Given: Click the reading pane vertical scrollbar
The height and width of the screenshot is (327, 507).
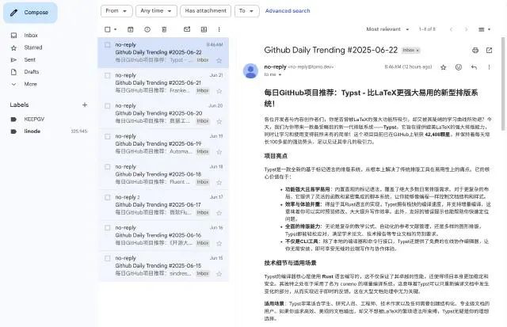Looking at the screenshot, I should click(503, 84).
